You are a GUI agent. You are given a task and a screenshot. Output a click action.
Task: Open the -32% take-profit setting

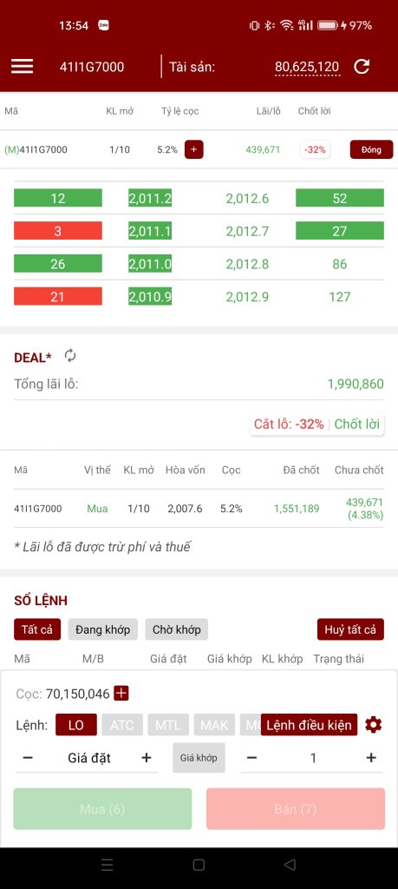(x=315, y=149)
